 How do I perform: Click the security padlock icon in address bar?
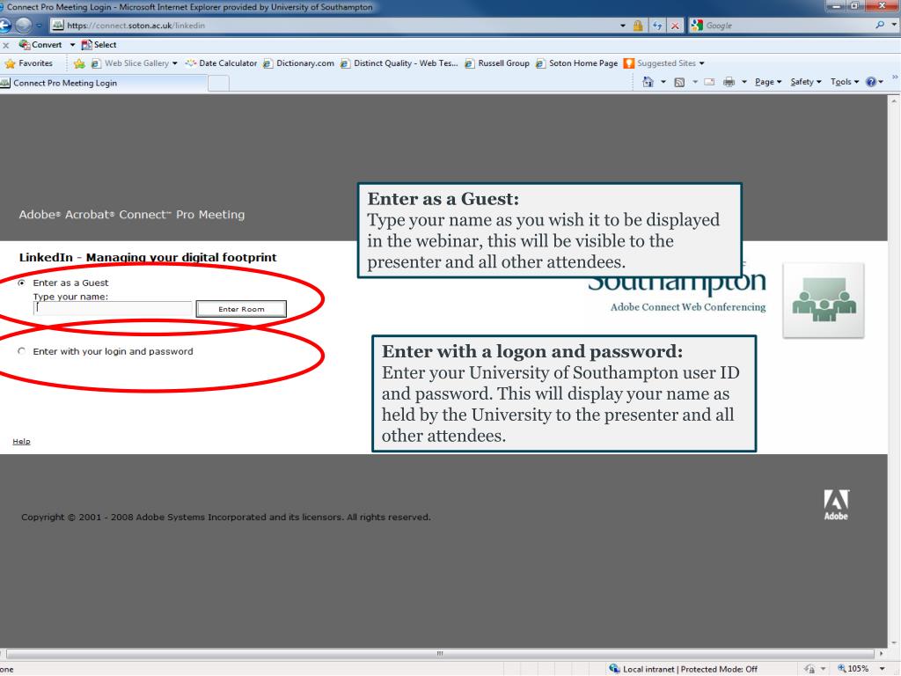click(x=638, y=26)
